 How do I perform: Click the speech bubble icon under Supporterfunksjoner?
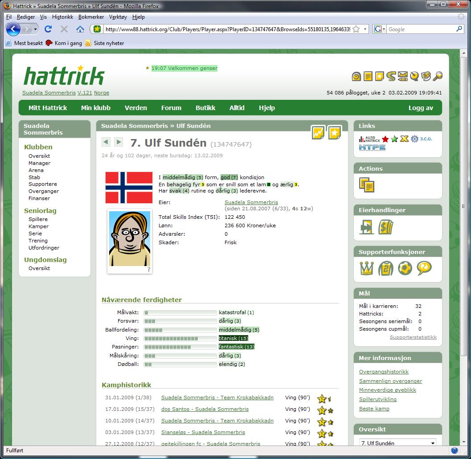(x=424, y=268)
